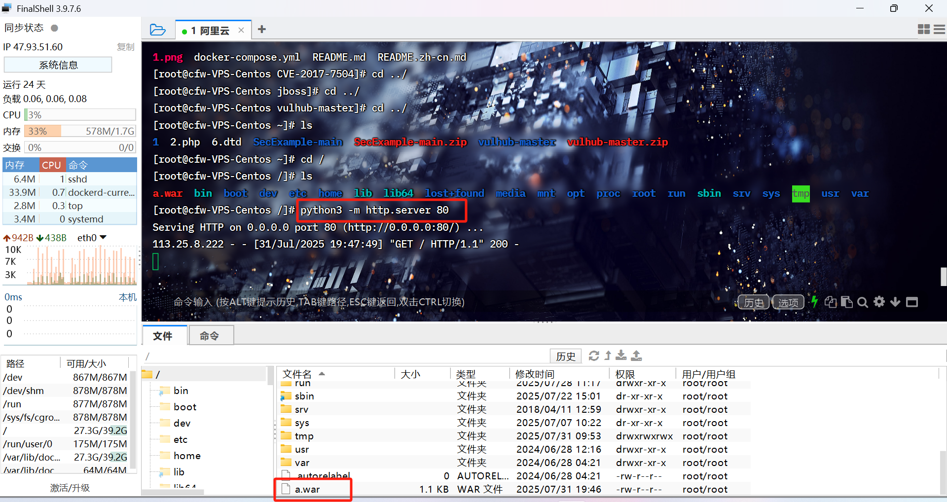The image size is (947, 502).
Task: Sort files by 文件名 column arrow
Action: click(x=322, y=374)
